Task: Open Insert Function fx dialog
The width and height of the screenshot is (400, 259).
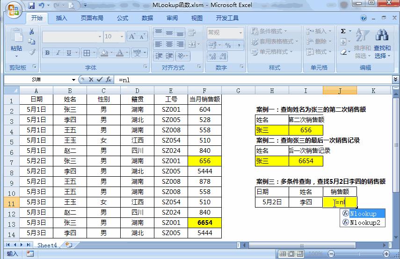Action: pos(109,79)
